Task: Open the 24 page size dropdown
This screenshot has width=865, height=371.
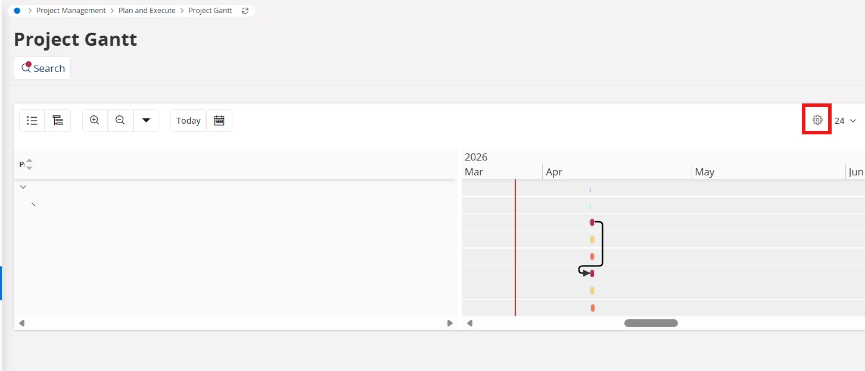Action: click(845, 121)
